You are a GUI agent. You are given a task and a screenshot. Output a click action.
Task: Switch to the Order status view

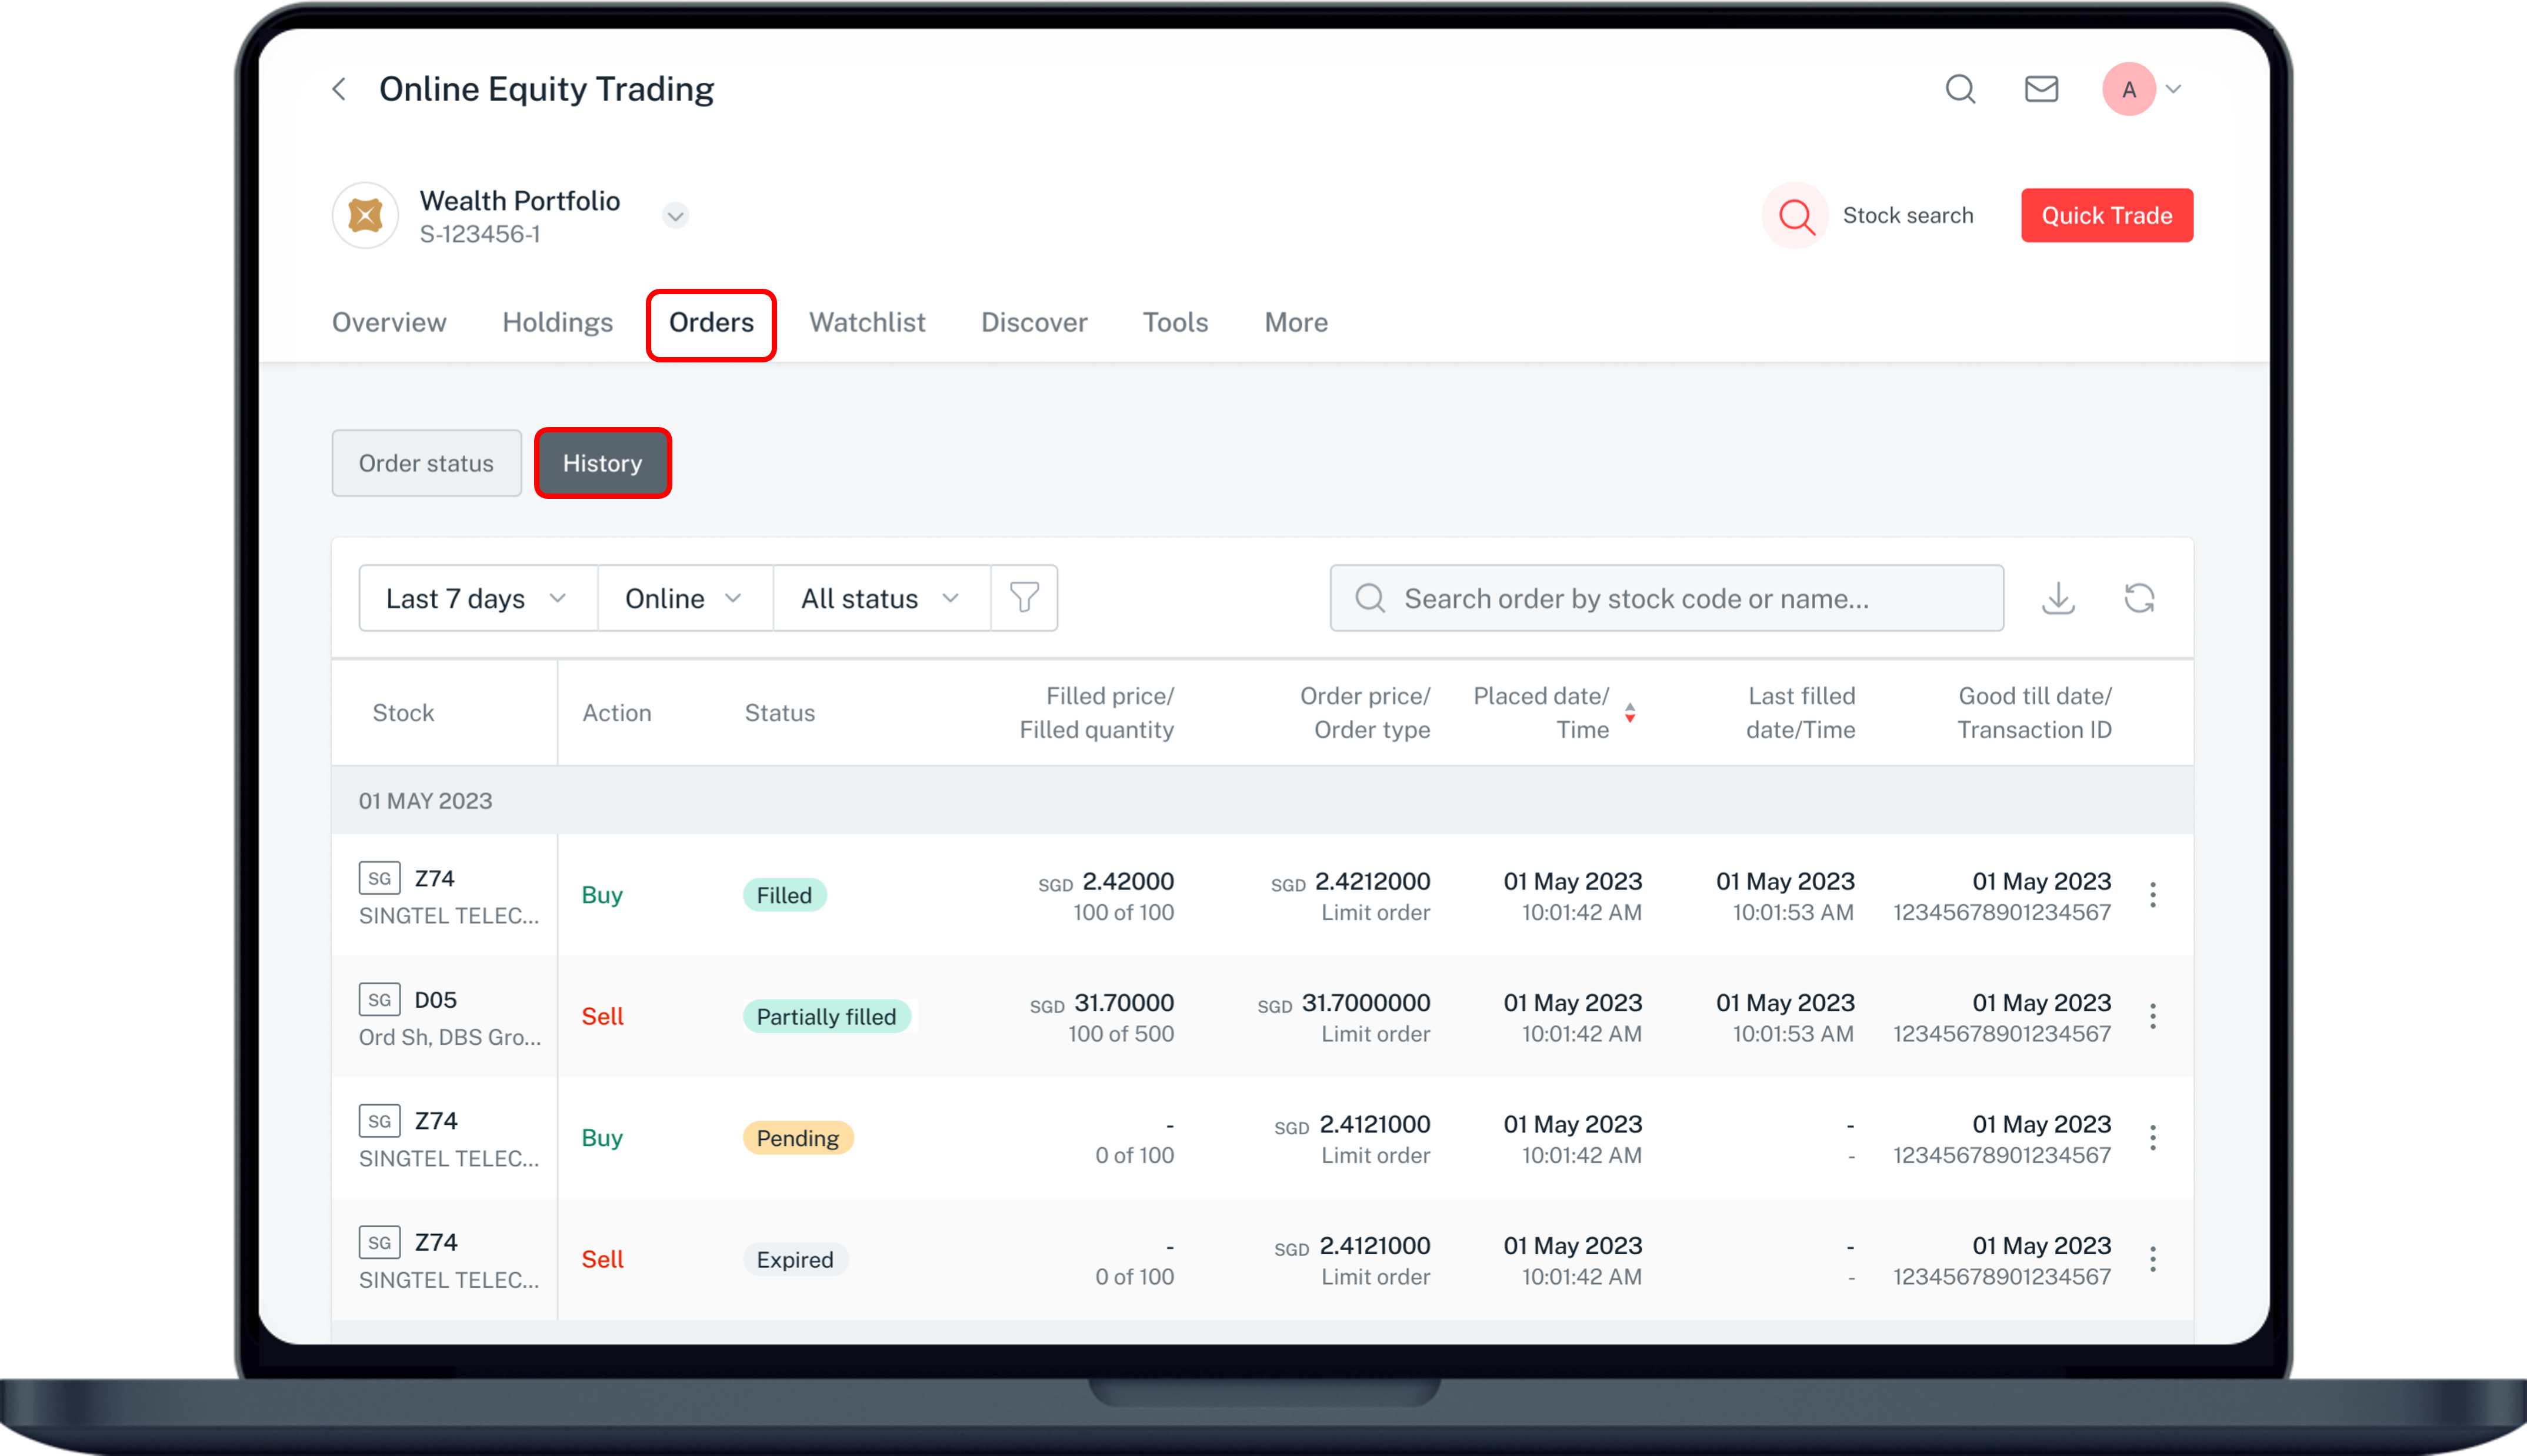click(426, 463)
